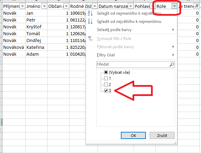Select cell with name Adam
Screen dimensions: 201x153
pyautogui.click(x=36, y=54)
